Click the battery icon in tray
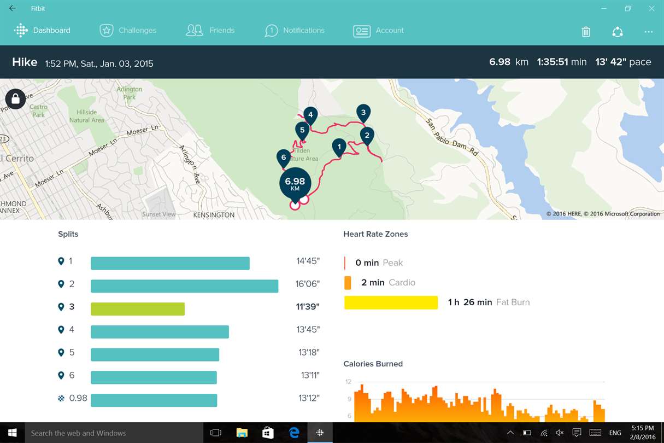 coord(527,433)
